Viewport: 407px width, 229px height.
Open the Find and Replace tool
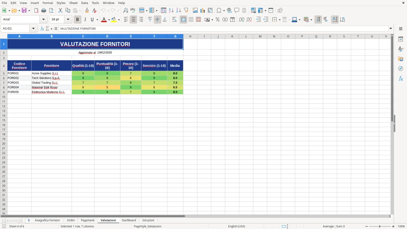coord(125,10)
